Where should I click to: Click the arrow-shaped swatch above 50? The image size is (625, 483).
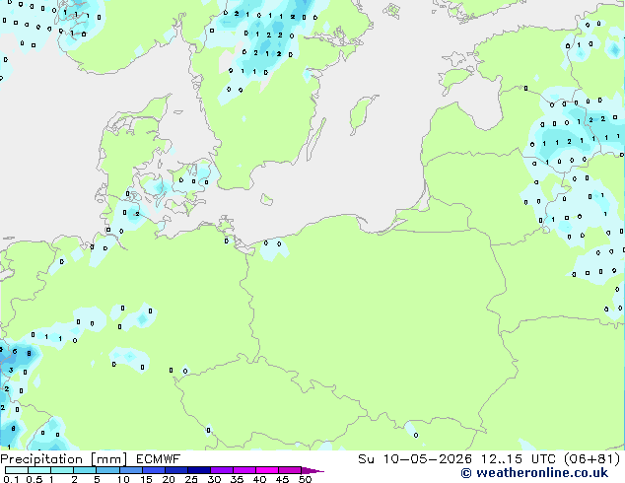(x=312, y=470)
